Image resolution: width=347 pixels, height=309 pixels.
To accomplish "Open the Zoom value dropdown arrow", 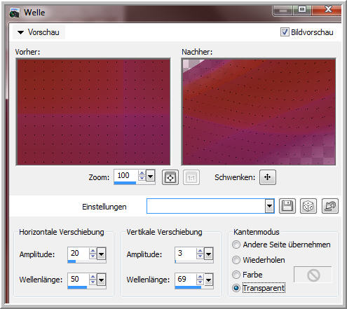I will pos(150,176).
